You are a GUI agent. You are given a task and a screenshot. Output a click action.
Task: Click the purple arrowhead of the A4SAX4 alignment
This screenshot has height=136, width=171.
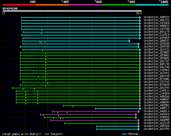click(136, 115)
